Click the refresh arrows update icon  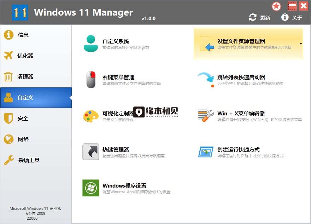coord(253,17)
